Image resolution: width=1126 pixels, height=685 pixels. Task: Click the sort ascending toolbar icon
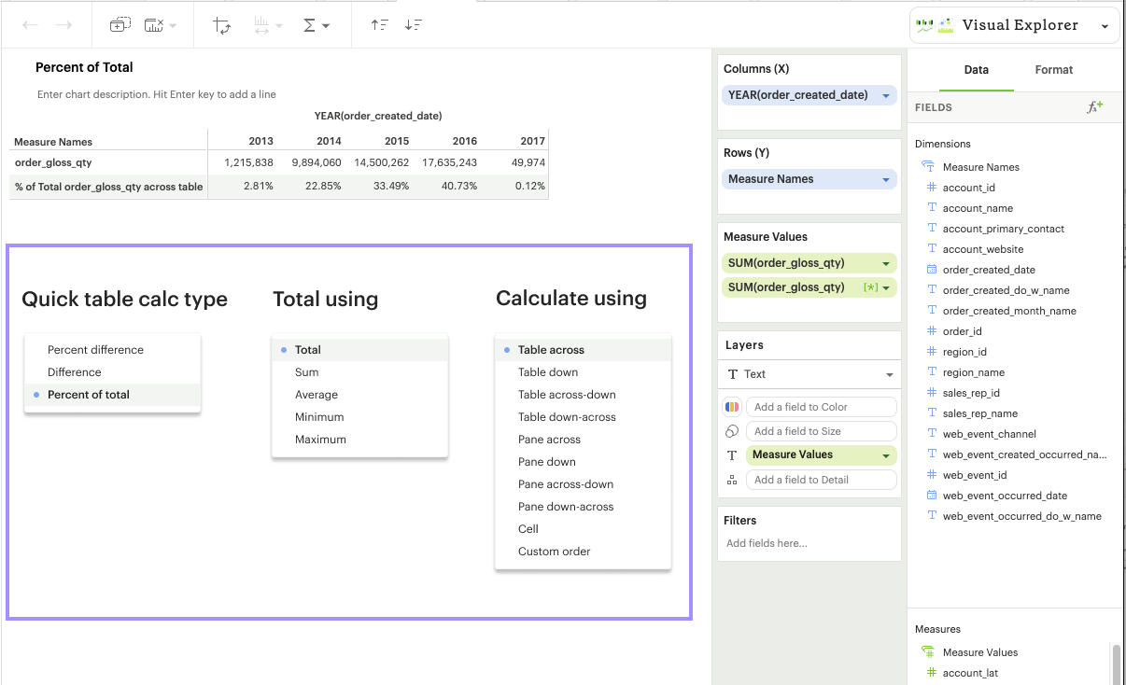pos(379,25)
